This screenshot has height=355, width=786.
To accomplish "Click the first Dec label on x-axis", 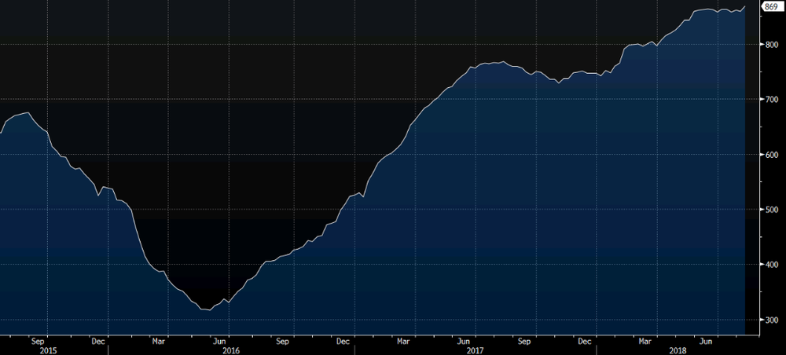I will tap(98, 341).
